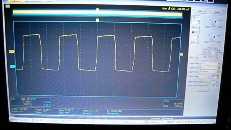This screenshot has width=231, height=130.
Task: Open the CH1 probe multiplier dropdown
Action: tap(195, 27)
